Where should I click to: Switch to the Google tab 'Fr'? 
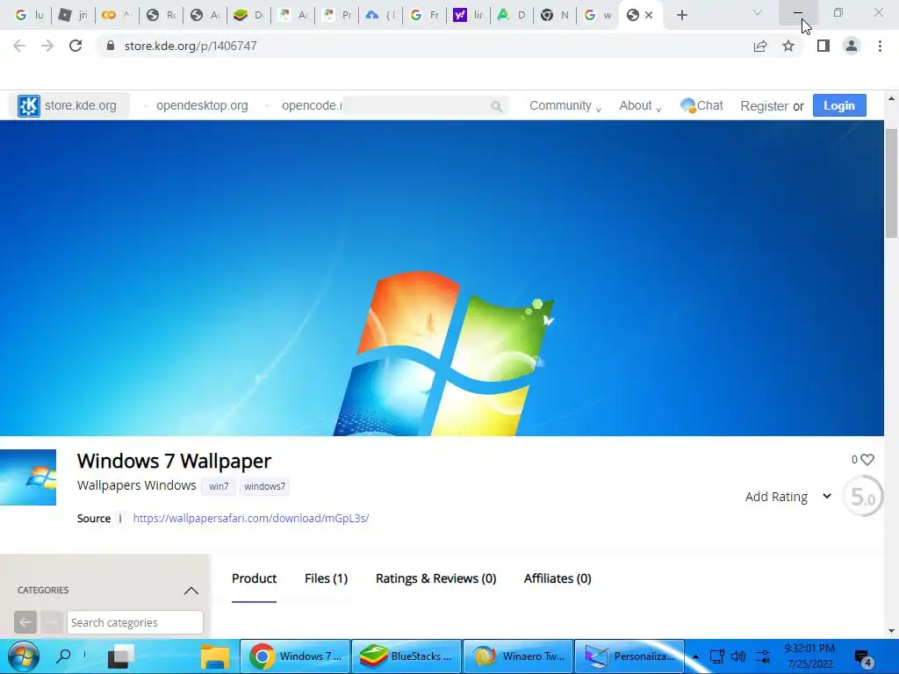[424, 15]
